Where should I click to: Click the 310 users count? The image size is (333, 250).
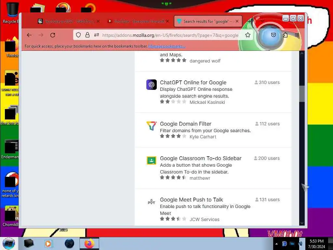click(267, 82)
